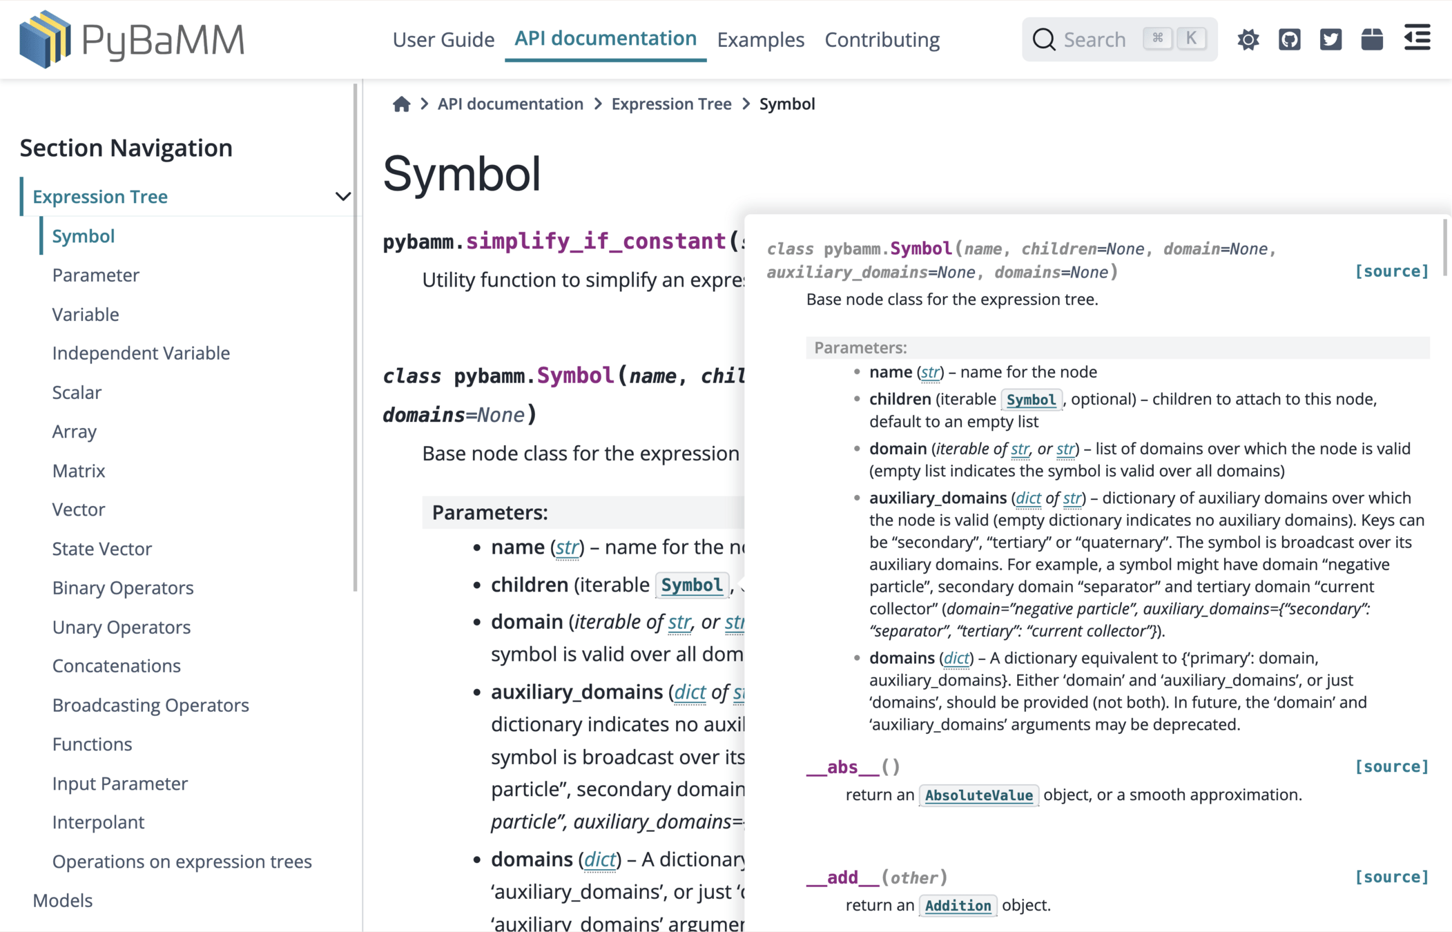1452x932 pixels.
Task: Select Models in section navigation
Action: pos(63,900)
